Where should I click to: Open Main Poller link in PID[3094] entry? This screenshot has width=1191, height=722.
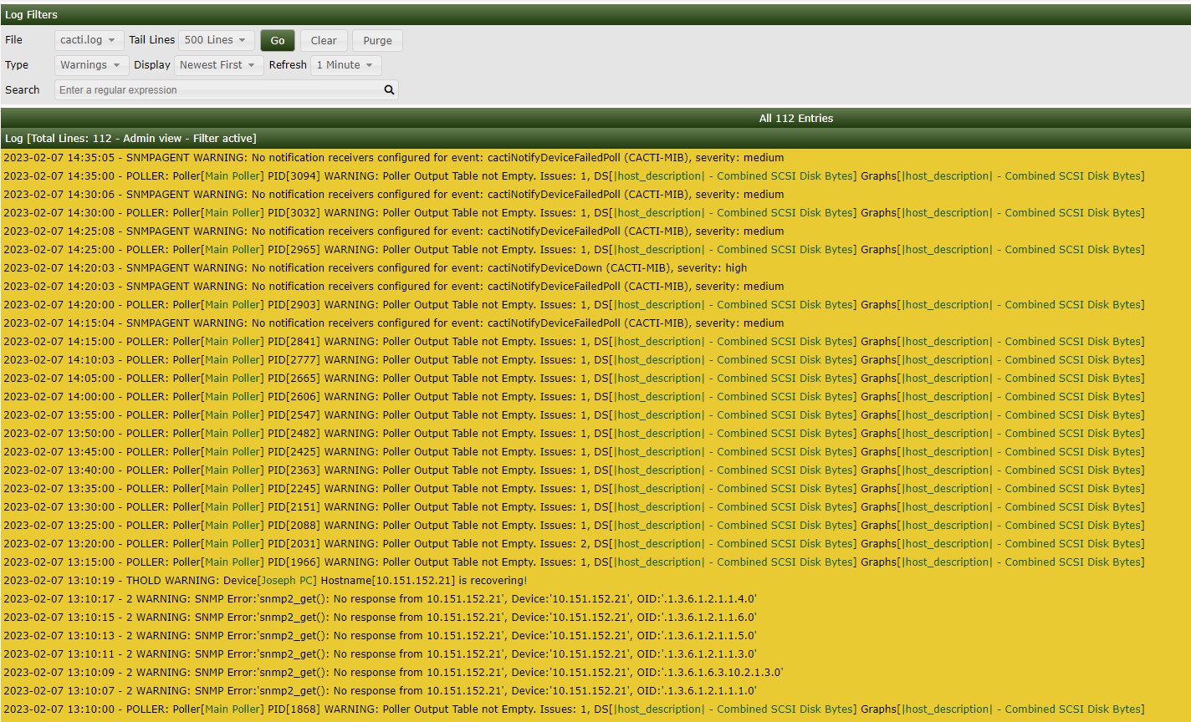coord(233,176)
